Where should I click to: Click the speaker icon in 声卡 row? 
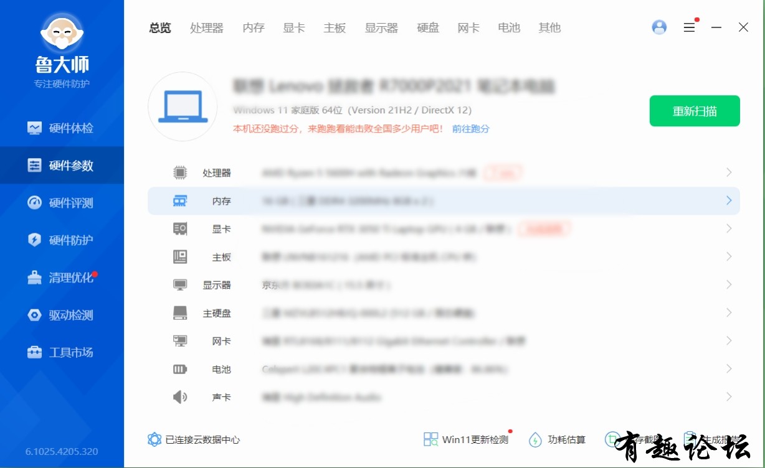[180, 397]
